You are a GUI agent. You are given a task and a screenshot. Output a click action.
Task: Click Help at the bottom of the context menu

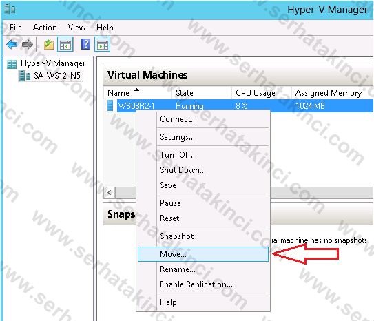coord(203,302)
